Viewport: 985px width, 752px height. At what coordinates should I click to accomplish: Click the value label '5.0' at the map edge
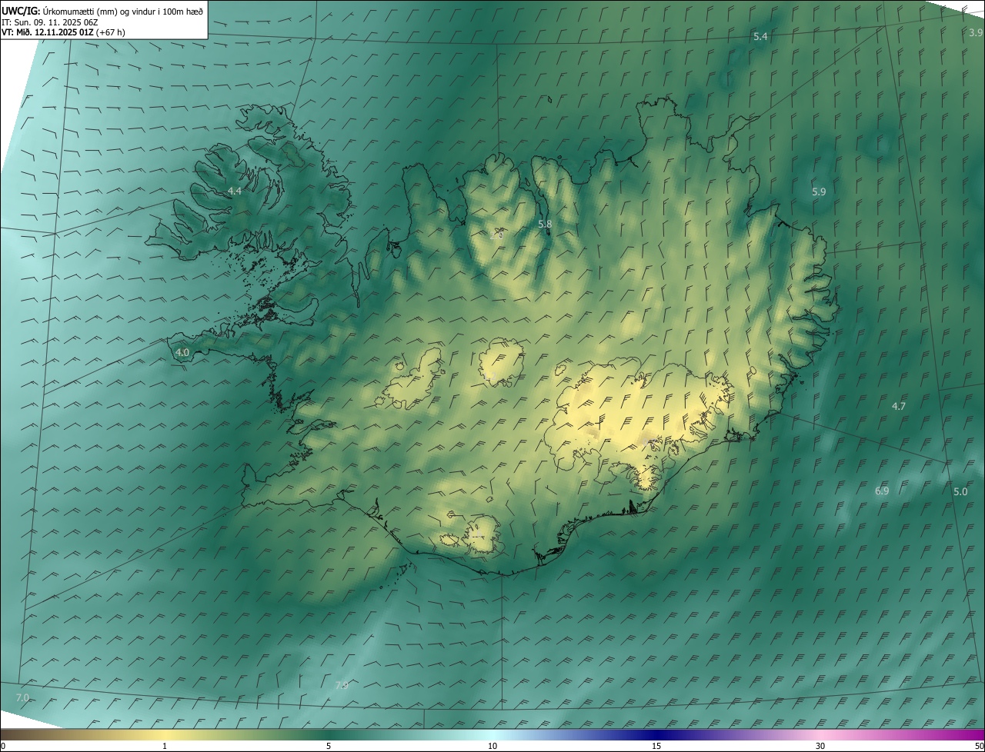point(960,491)
